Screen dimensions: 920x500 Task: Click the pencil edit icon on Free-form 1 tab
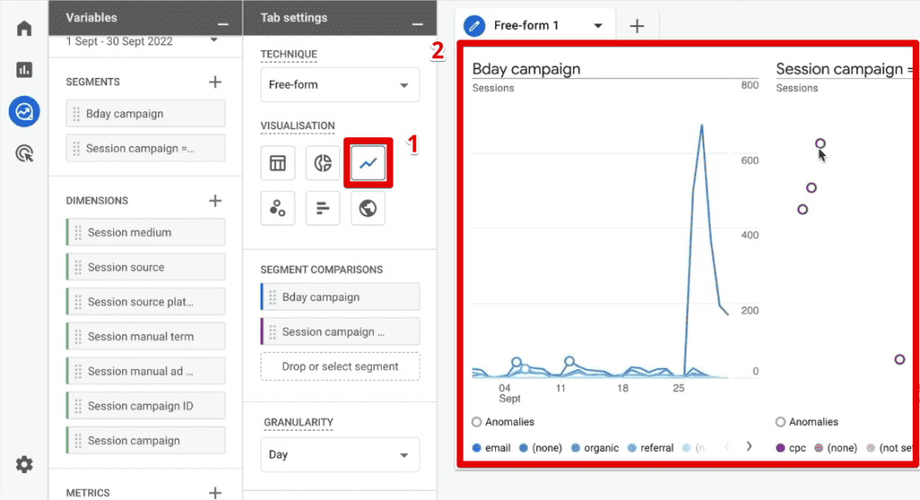(x=474, y=26)
